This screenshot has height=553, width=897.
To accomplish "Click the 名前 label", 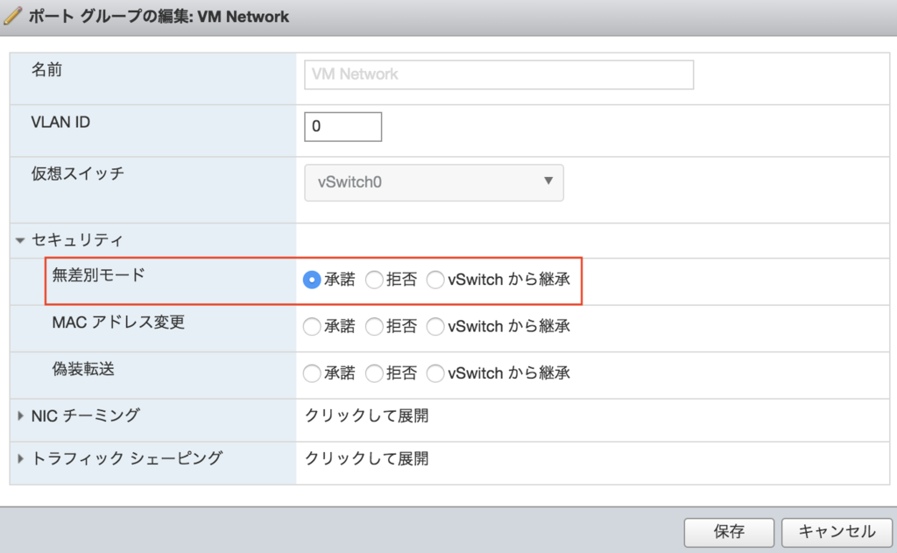I will (46, 70).
